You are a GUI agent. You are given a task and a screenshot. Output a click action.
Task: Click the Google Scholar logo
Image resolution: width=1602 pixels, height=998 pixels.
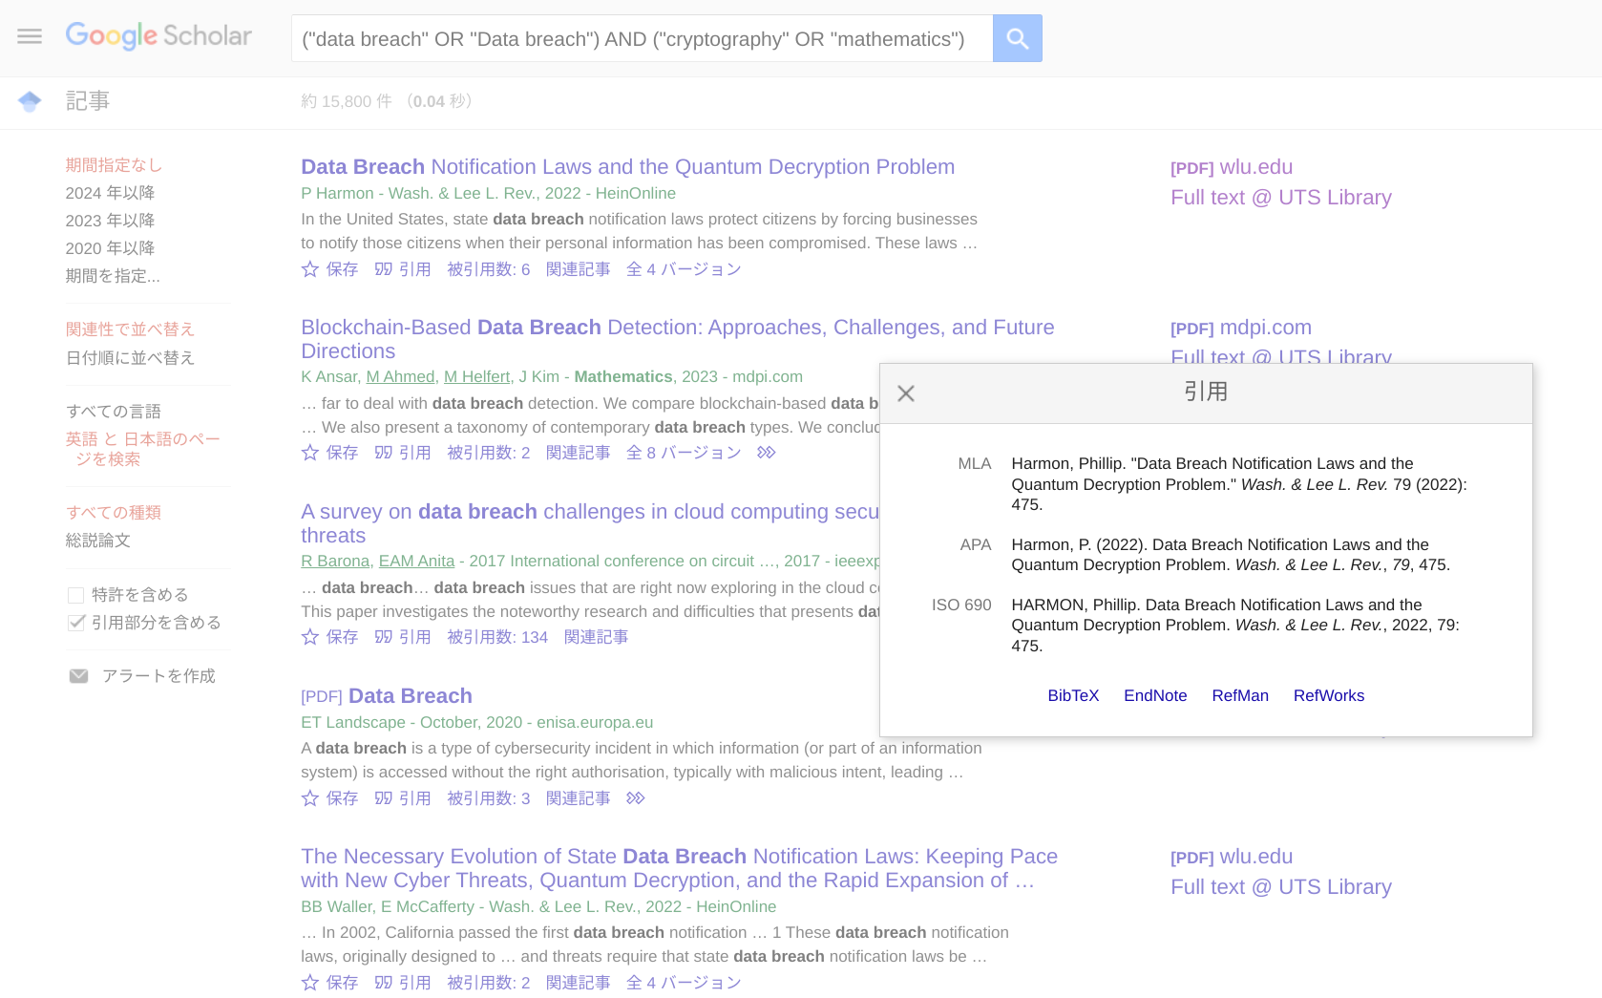point(158,36)
